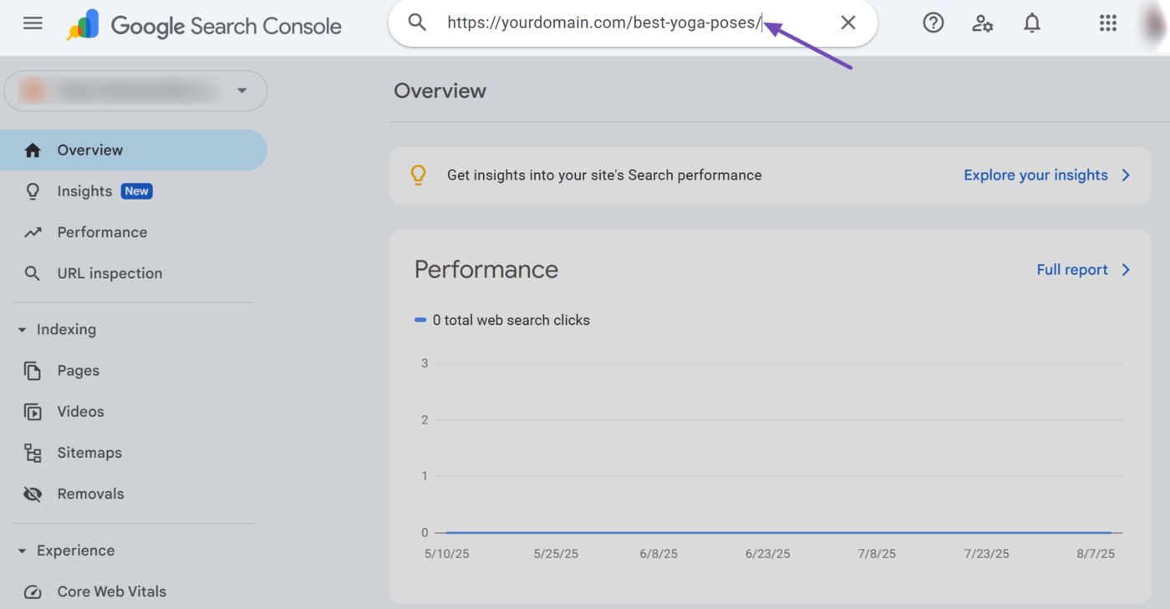This screenshot has height=609, width=1170.
Task: Click the search magnifier icon
Action: click(417, 23)
